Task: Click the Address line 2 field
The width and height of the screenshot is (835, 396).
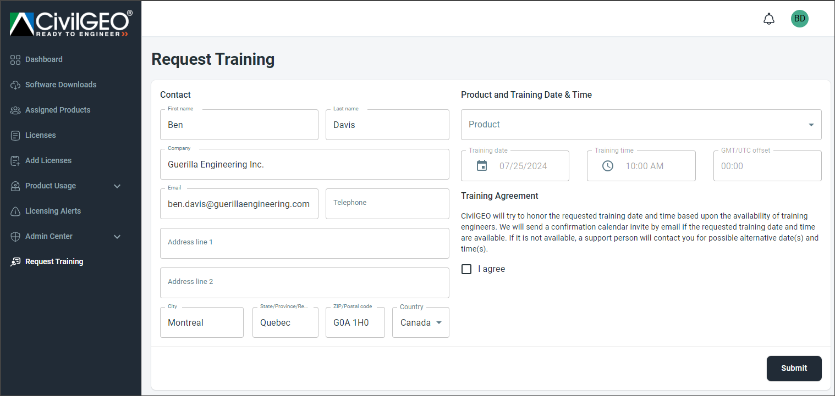Action: tap(305, 283)
